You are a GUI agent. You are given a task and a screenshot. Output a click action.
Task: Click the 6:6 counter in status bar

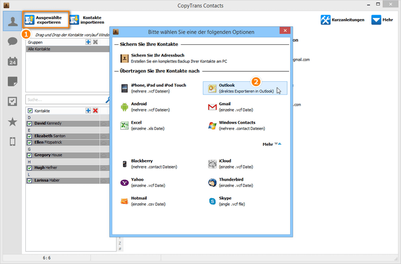46,258
